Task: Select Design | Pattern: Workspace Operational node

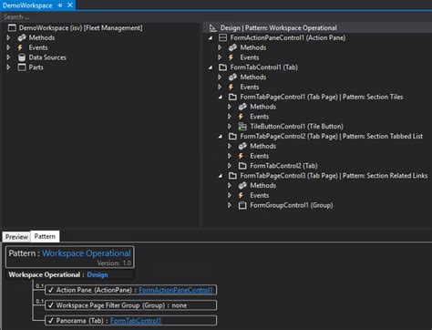Action: tap(279, 28)
